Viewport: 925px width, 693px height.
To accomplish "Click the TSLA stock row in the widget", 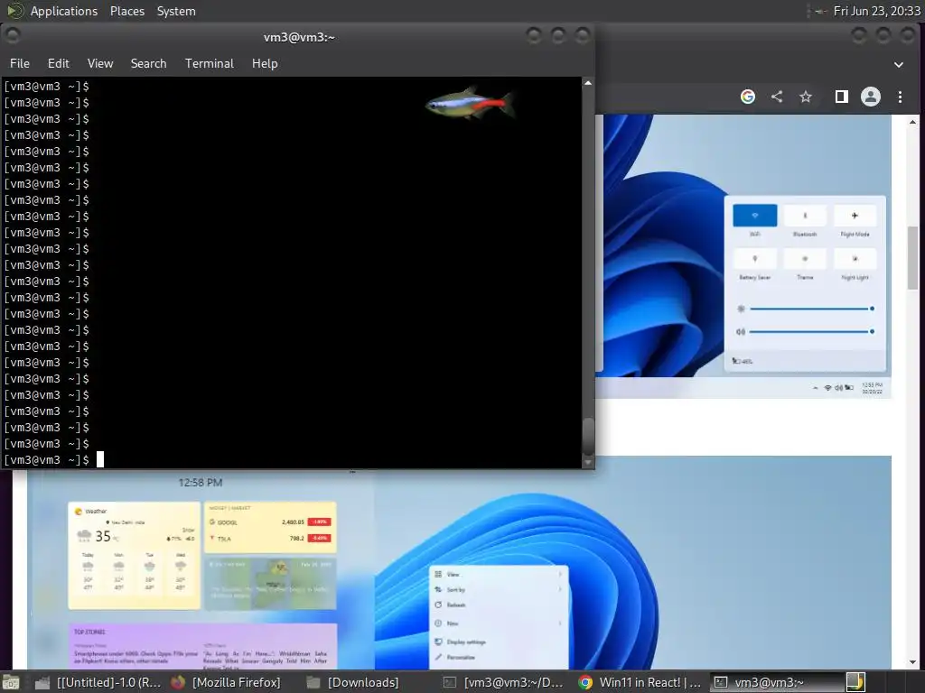I will point(270,538).
